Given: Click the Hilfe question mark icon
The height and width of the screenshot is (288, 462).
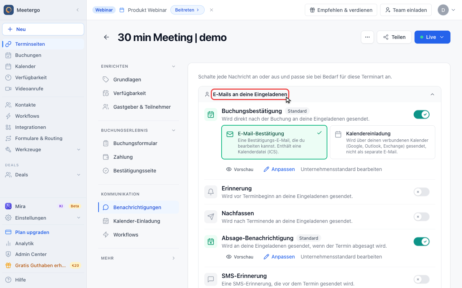Looking at the screenshot, I should point(8,280).
